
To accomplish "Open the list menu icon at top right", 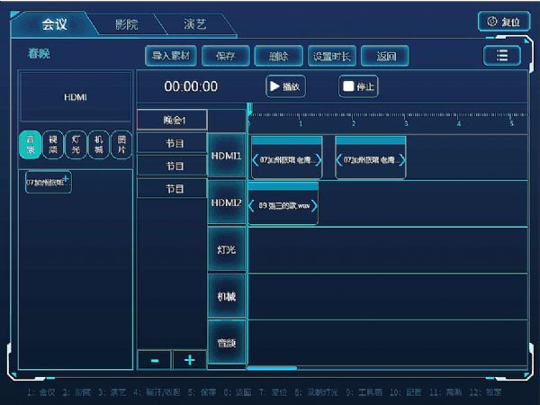I will [502, 56].
